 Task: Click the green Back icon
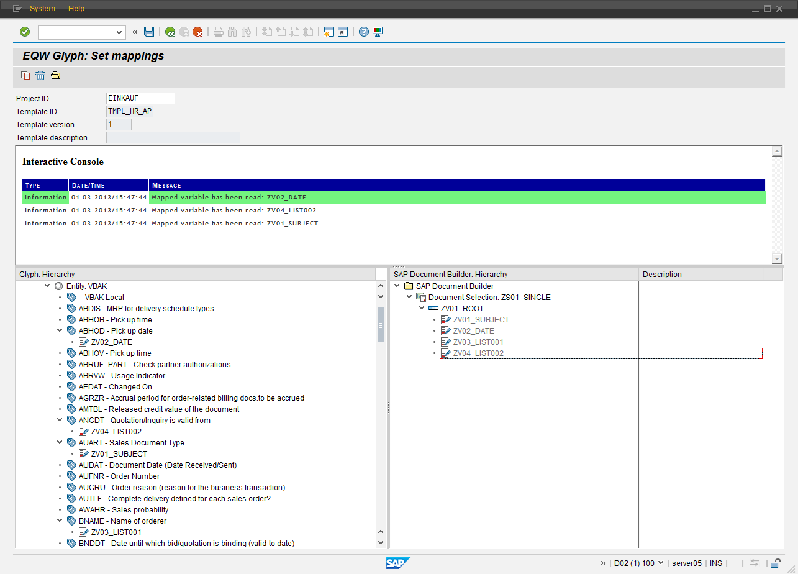(170, 32)
